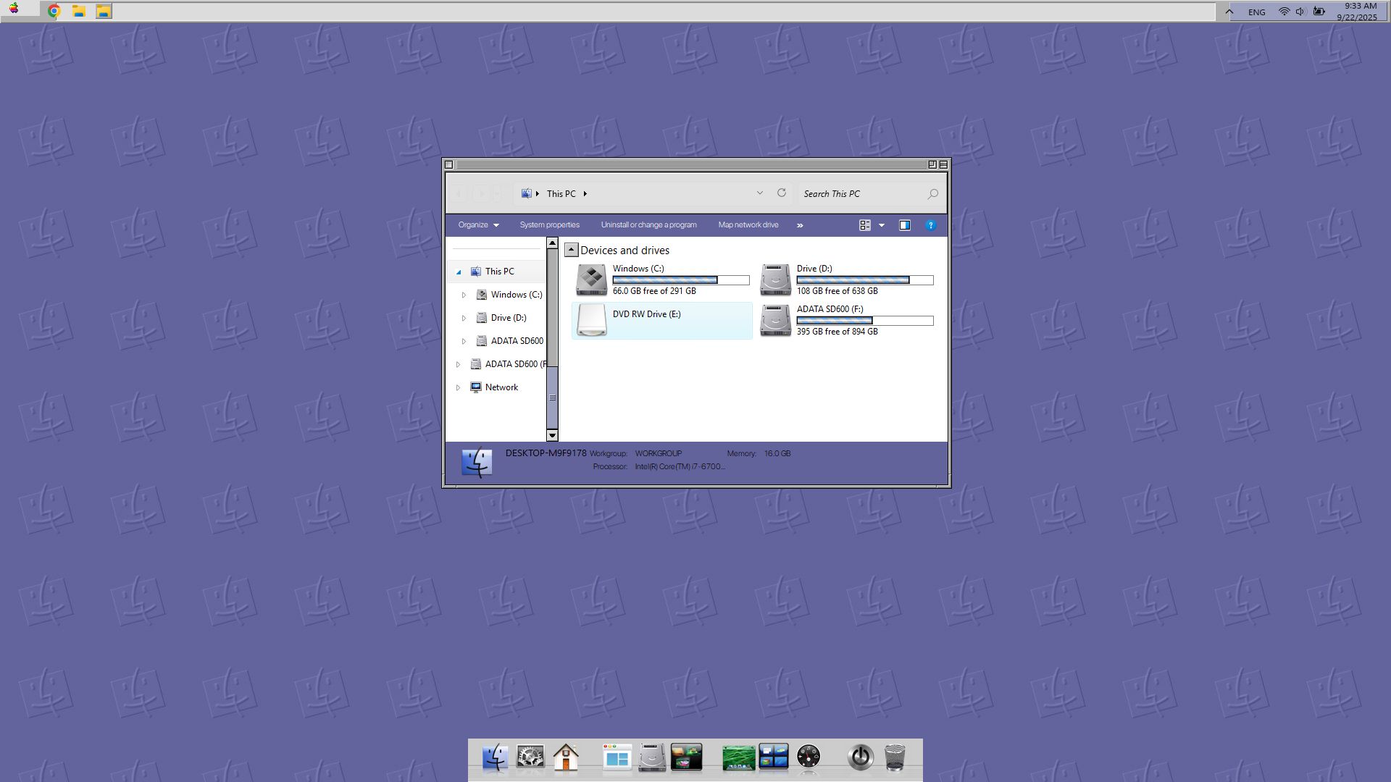Click the Windows (C:) capacity bar
The width and height of the screenshot is (1391, 782).
pos(680,280)
